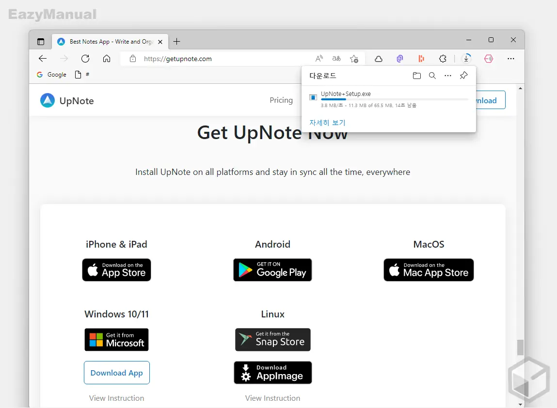Open a new tab with plus button
The image size is (557, 408).
[x=176, y=42]
